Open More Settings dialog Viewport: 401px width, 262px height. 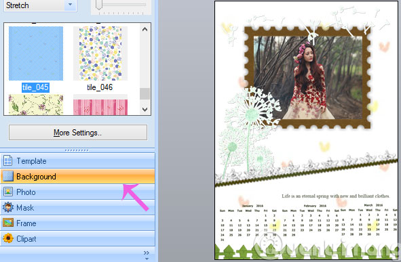pos(78,133)
